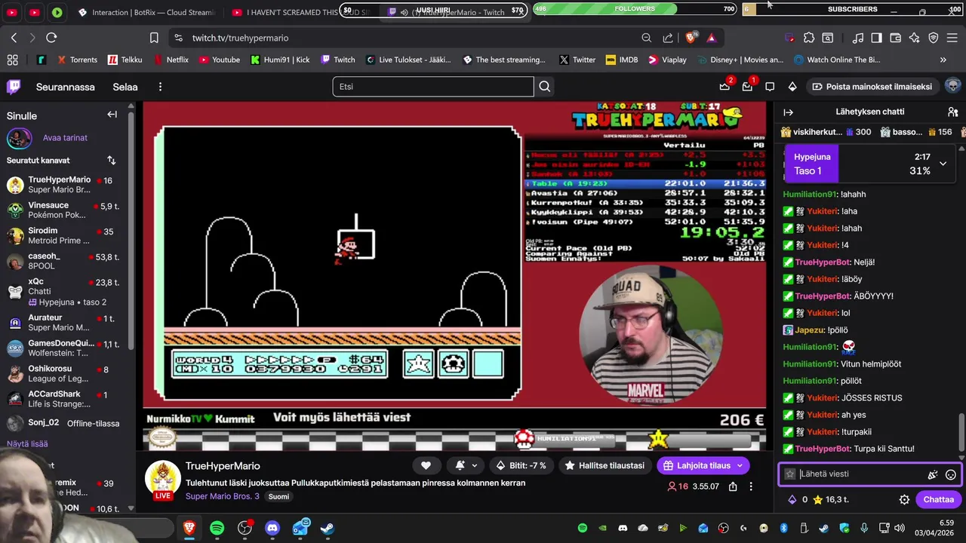The width and height of the screenshot is (966, 543).
Task: Open Seurannassa navigation item
Action: coord(66,87)
